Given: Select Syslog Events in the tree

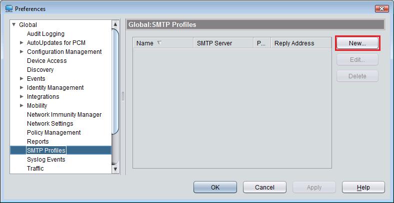Looking at the screenshot, I should point(46,160).
